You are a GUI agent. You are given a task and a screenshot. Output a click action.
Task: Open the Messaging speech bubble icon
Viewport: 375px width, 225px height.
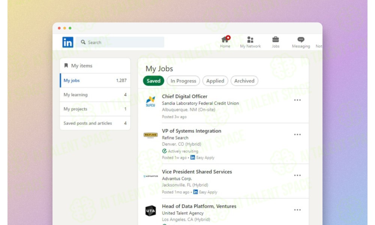301,39
